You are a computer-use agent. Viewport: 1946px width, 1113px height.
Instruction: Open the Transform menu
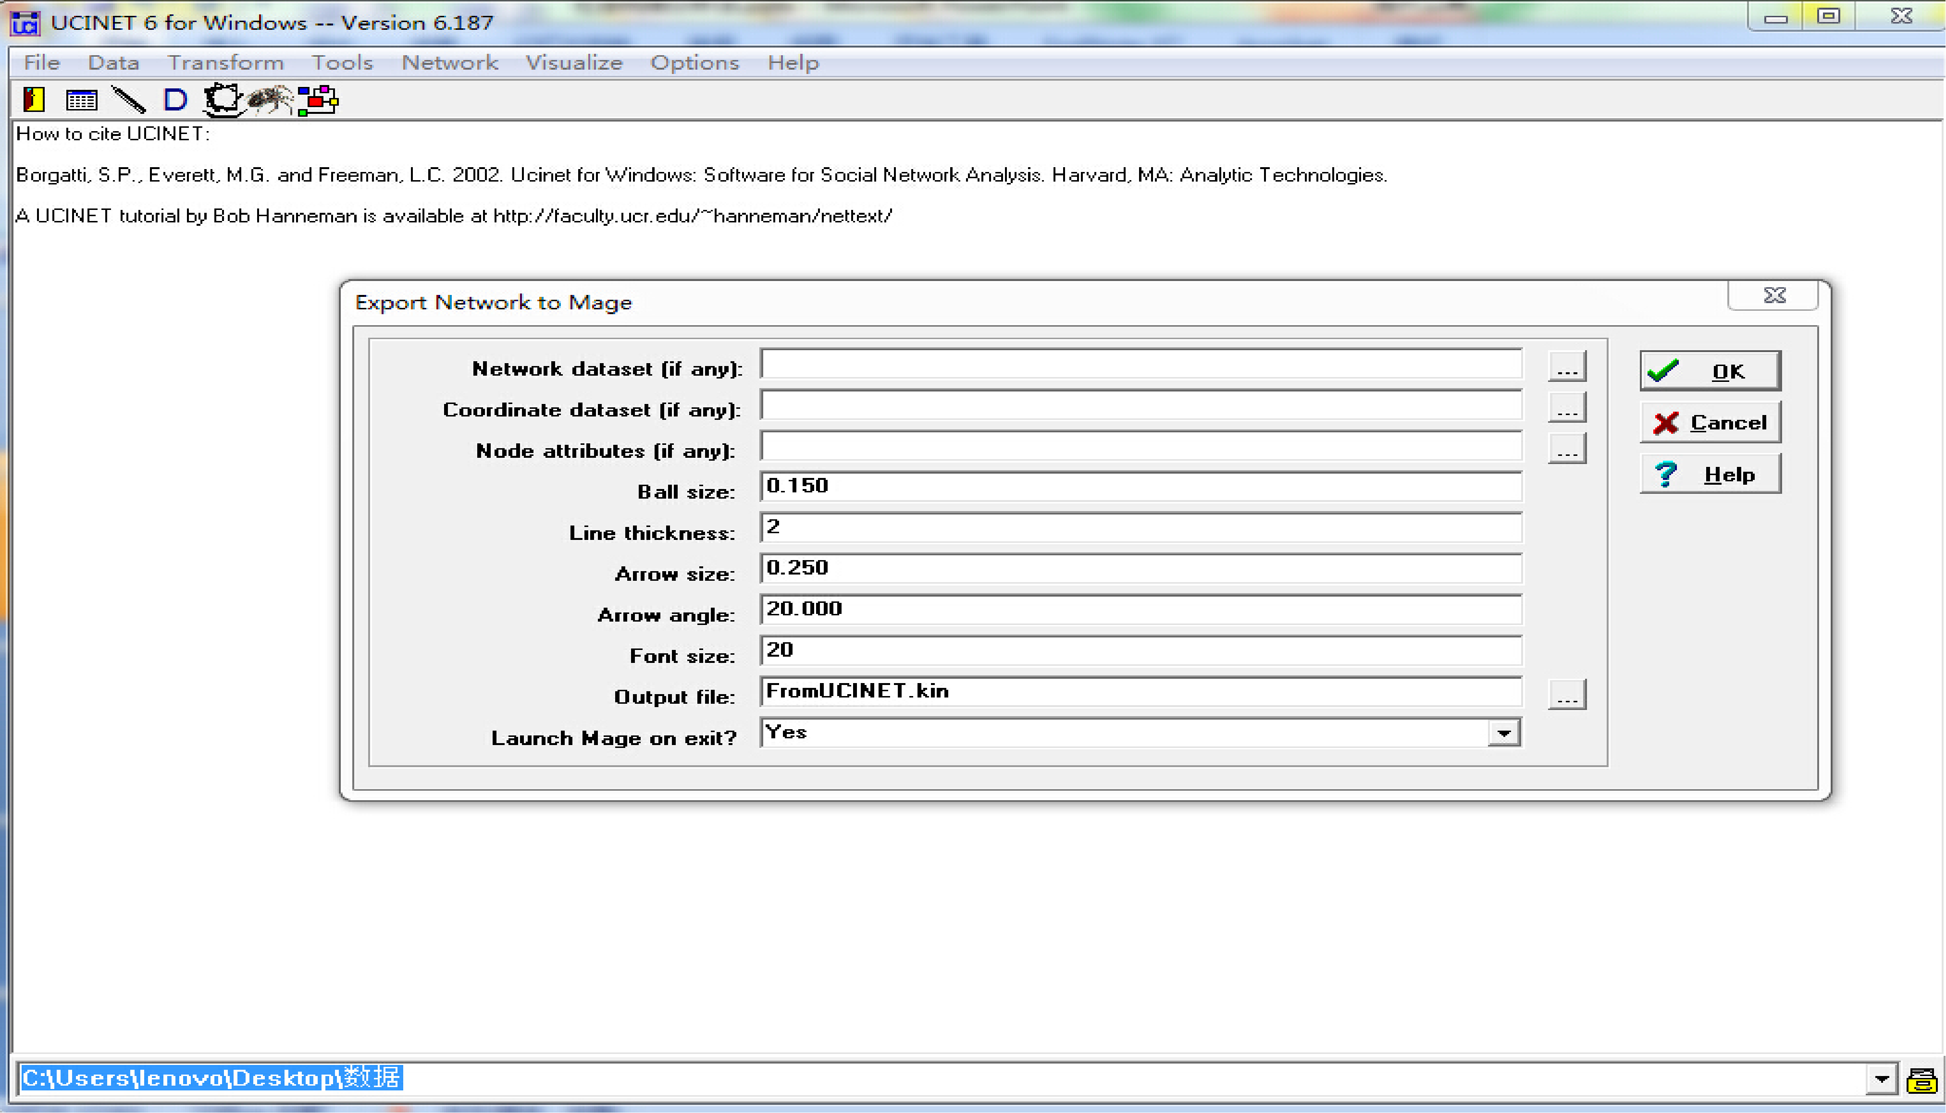225,62
